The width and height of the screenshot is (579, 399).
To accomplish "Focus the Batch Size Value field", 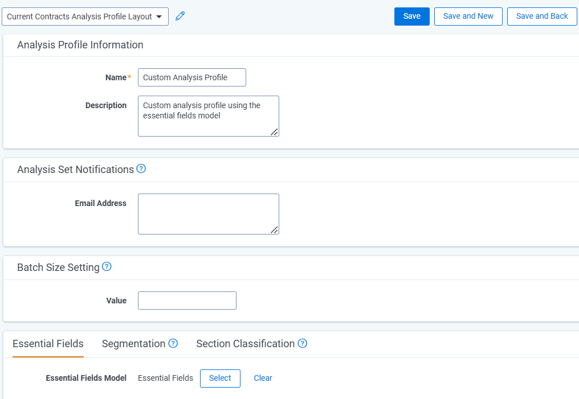I will (x=187, y=301).
